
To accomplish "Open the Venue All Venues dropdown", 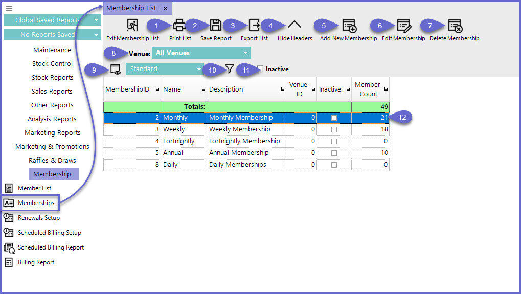I will 201,53.
